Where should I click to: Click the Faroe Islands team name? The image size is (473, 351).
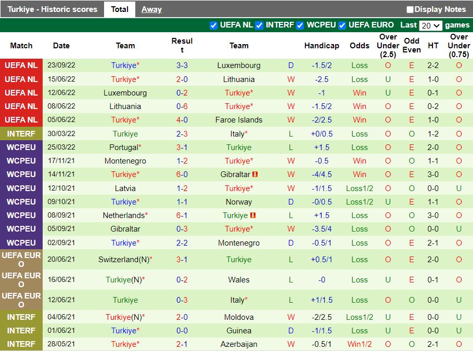point(239,120)
